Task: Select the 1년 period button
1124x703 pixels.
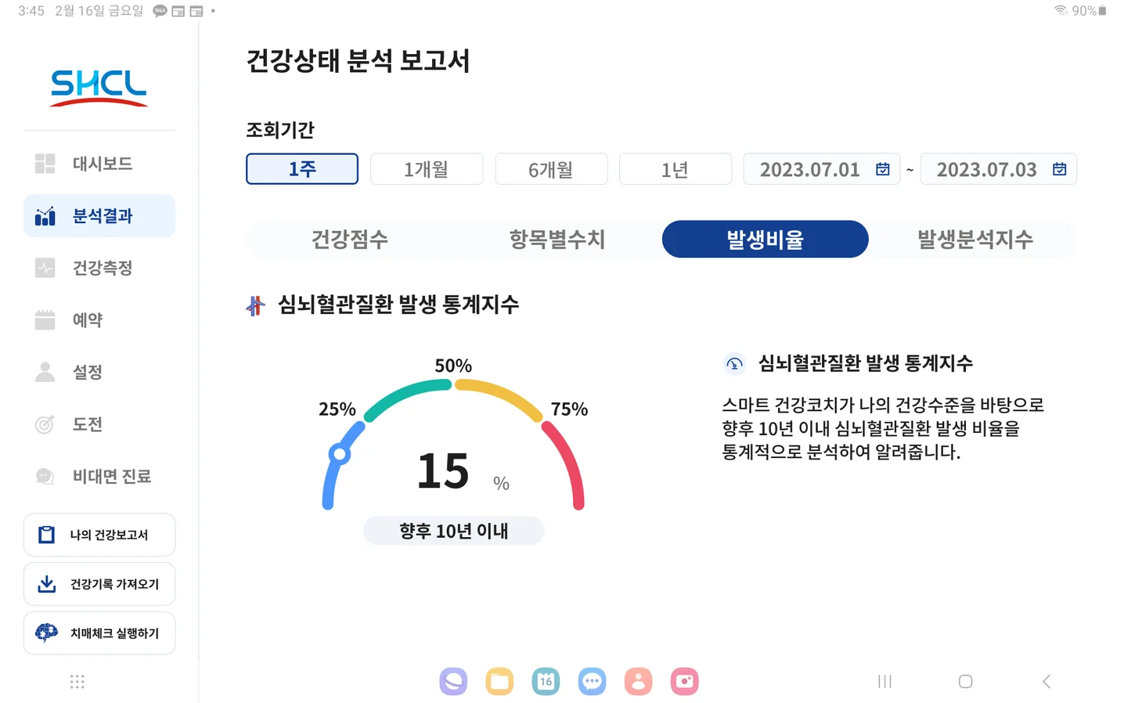Action: pyautogui.click(x=675, y=169)
